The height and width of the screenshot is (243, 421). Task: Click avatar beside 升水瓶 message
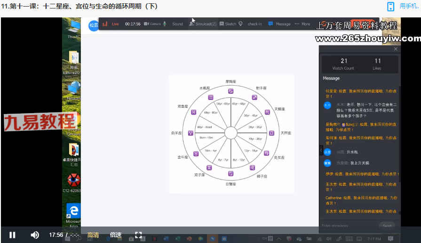coord(327,152)
